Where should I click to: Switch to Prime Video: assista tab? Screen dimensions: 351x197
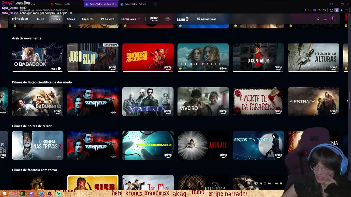[x=100, y=4]
